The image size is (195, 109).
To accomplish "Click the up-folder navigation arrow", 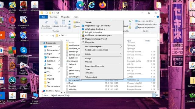I will point(53,36).
